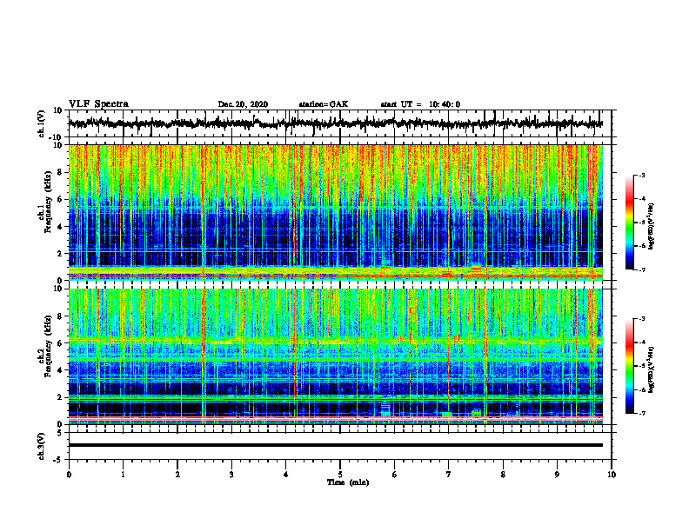Click the "4" kHz tick on ch.2 frequency axis

pos(60,370)
